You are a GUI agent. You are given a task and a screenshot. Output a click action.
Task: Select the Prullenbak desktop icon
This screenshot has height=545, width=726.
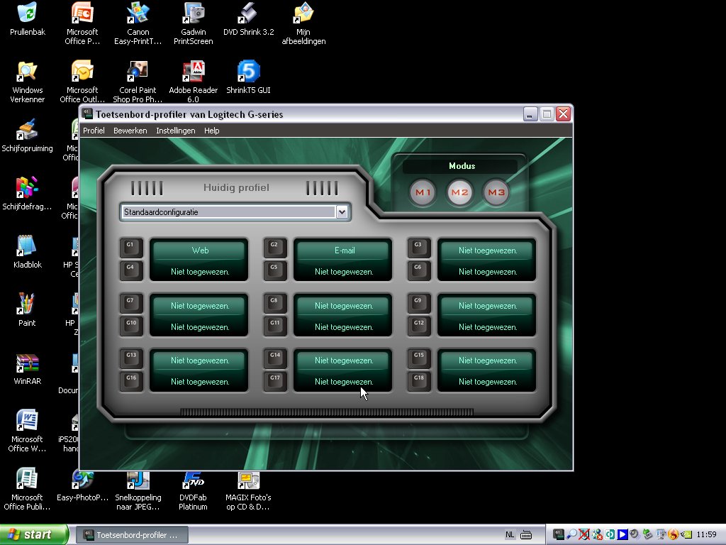click(x=28, y=19)
